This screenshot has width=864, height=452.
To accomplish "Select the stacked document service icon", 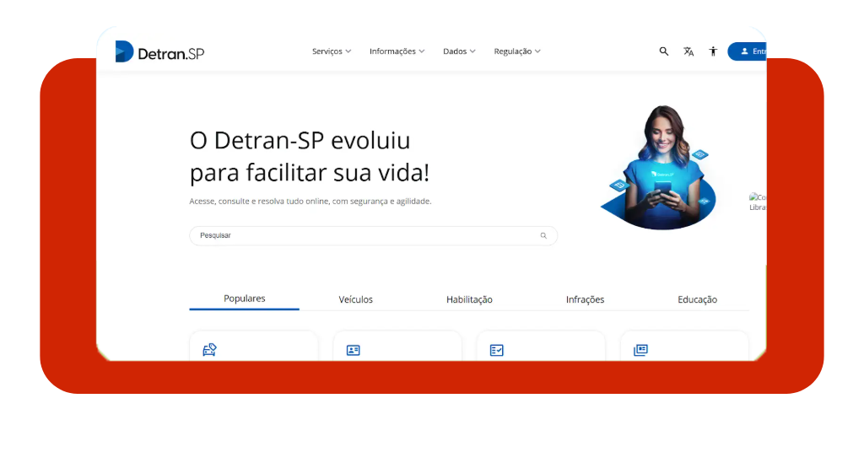I will coord(640,350).
